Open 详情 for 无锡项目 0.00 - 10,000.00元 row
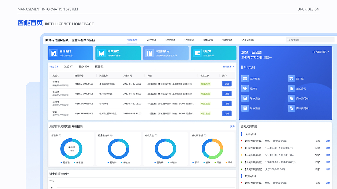The image size is (337, 189). pos(328,141)
